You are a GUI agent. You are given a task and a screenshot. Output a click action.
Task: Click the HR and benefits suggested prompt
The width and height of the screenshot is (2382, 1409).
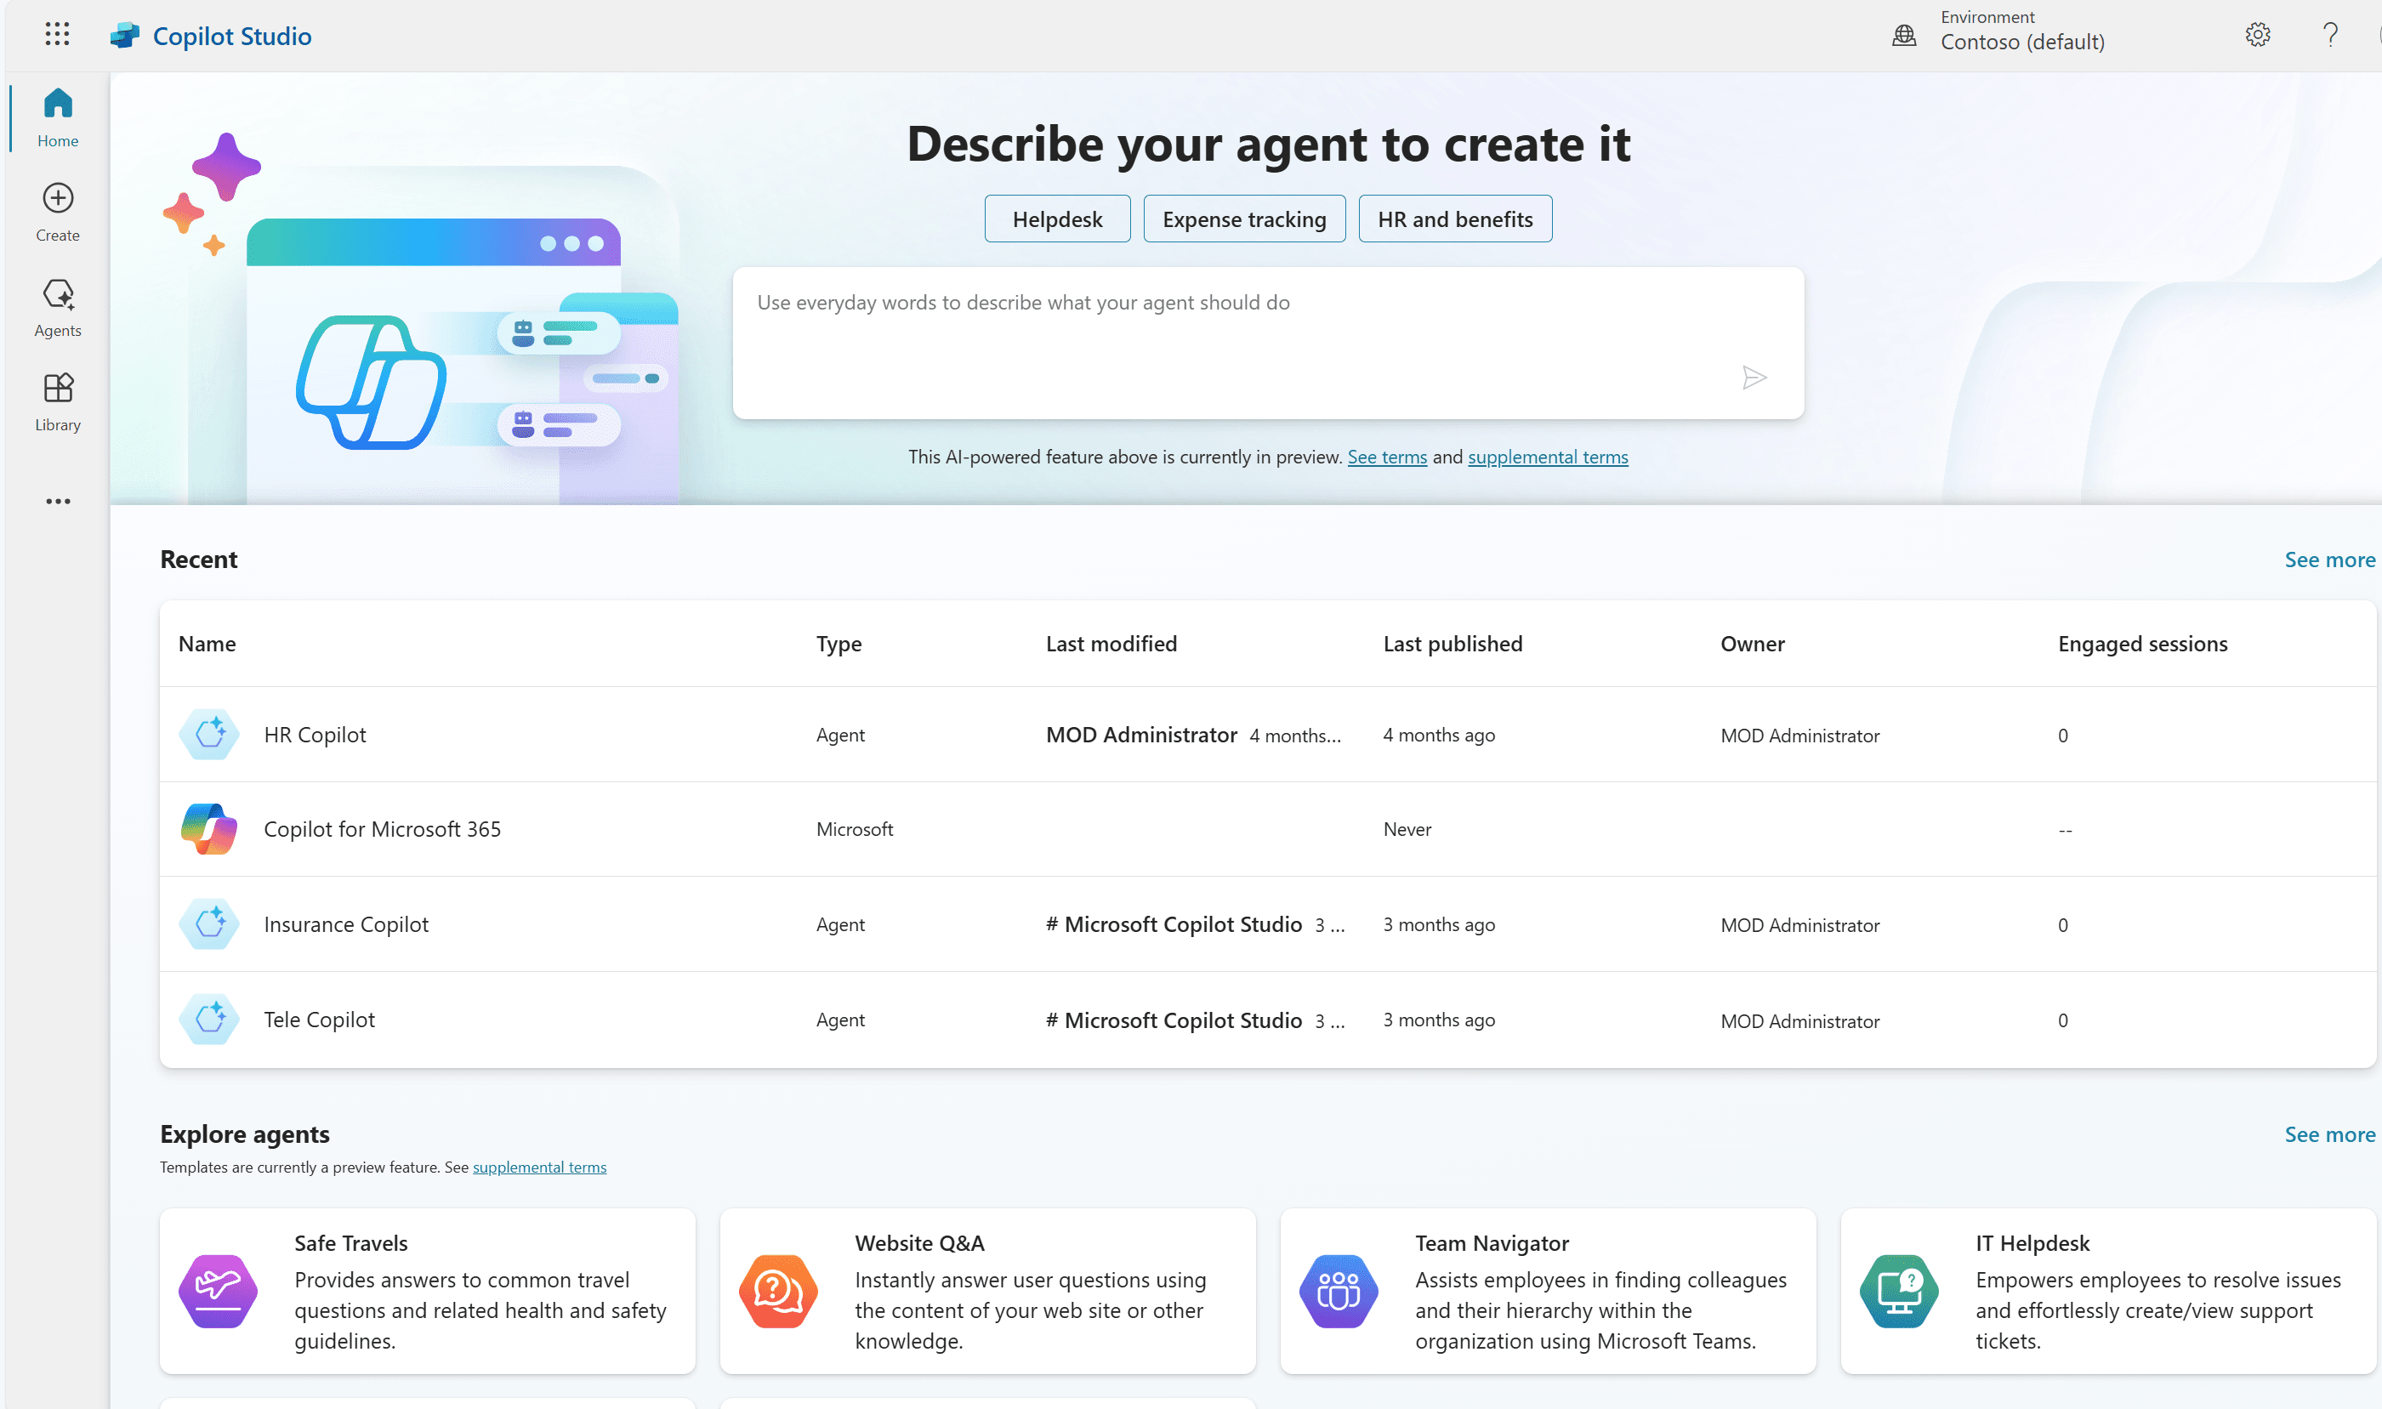[x=1454, y=218]
